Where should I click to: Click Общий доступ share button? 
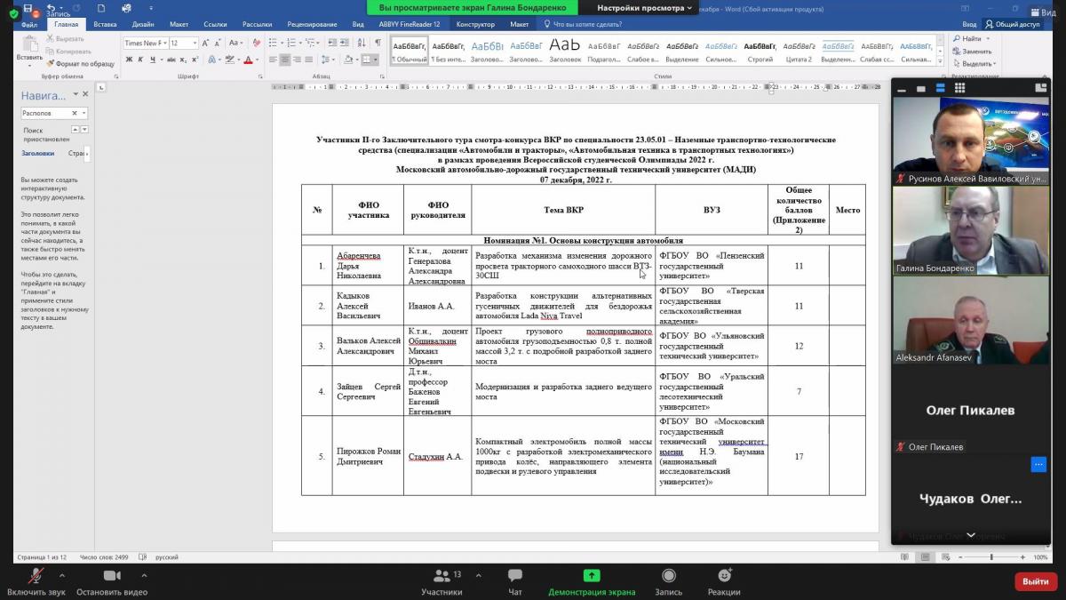tap(1012, 25)
